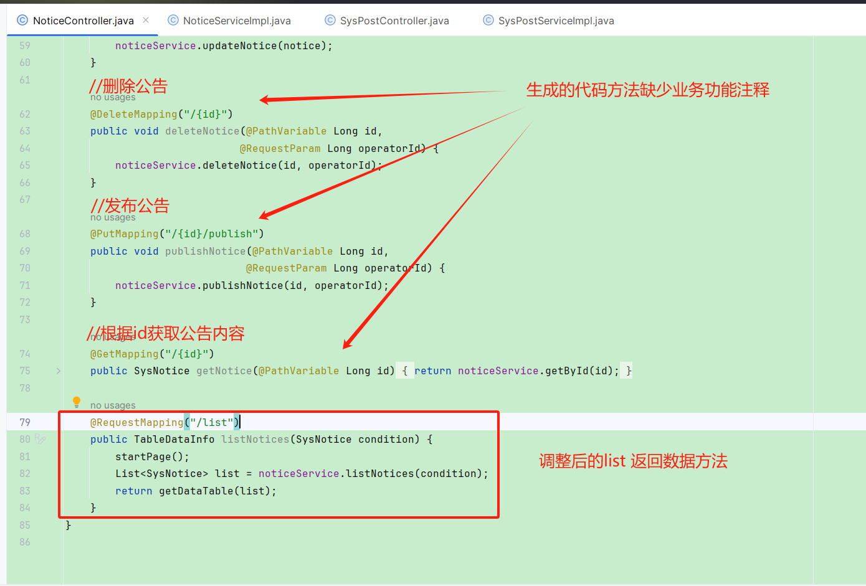Screen dimensions: 866x586
Task: Close the NoticeController.java tab
Action: [x=146, y=20]
